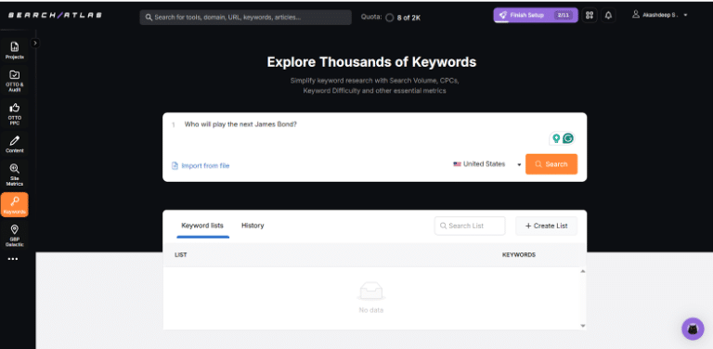Select the Keywords sidebar item
The width and height of the screenshot is (713, 349).
pos(15,204)
